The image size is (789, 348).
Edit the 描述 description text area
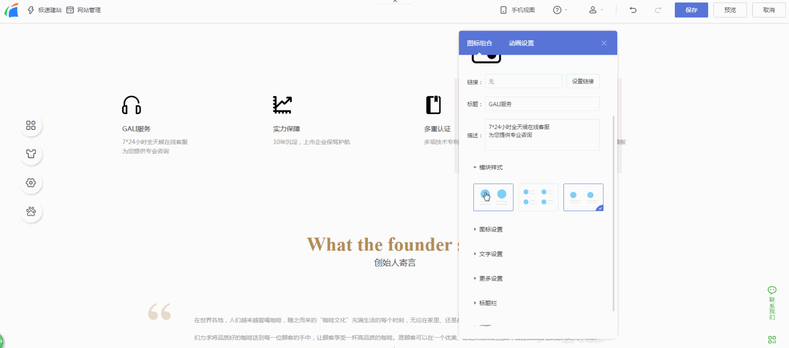[x=542, y=135]
